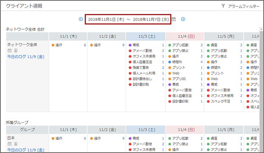
Task: Select 設計書印刷 on 11/3
Action: click(141, 84)
